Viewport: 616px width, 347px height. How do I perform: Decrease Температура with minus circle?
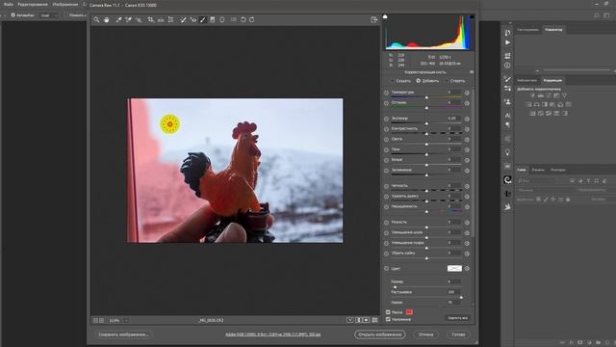[386, 93]
